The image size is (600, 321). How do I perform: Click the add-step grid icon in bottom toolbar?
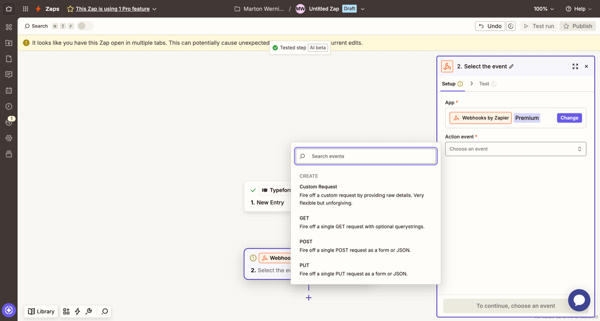[x=66, y=311]
